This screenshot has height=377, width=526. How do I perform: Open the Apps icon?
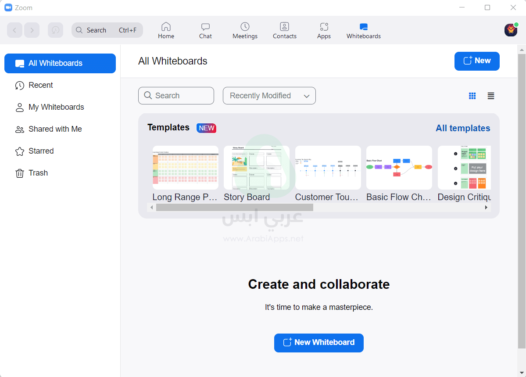pyautogui.click(x=324, y=27)
